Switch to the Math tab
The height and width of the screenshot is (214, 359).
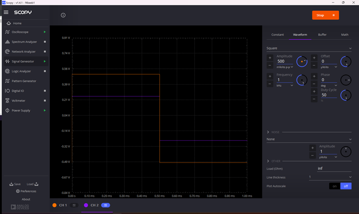point(344,35)
